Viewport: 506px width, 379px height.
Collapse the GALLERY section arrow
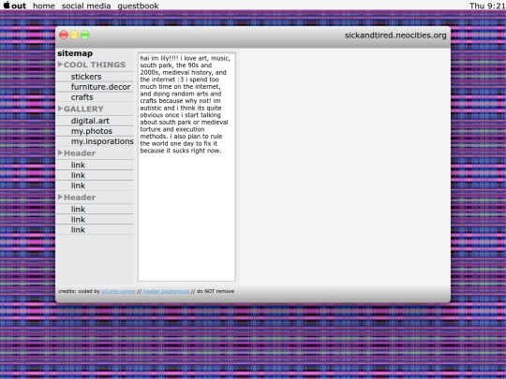(x=60, y=109)
